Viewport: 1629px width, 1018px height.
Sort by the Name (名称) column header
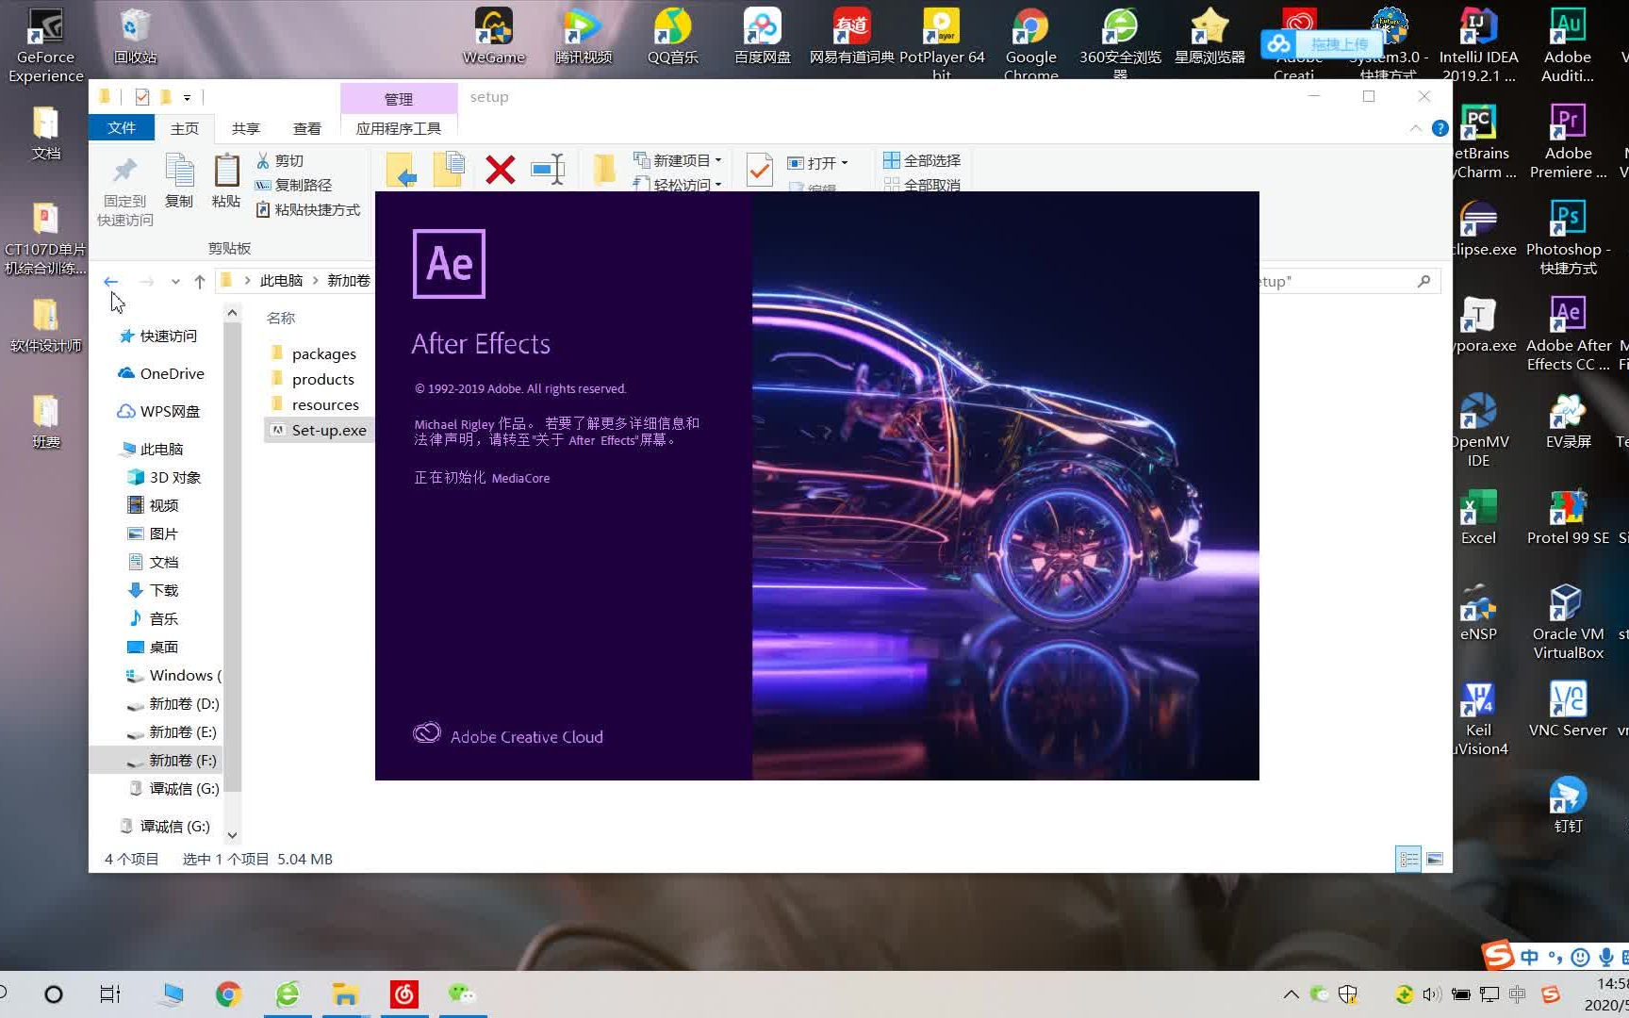[x=281, y=318]
